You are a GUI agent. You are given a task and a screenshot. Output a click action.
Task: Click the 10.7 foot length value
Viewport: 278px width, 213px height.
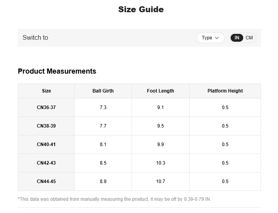pos(160,182)
